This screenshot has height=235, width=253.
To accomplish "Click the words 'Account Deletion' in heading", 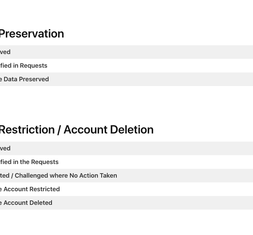I will 109,130.
